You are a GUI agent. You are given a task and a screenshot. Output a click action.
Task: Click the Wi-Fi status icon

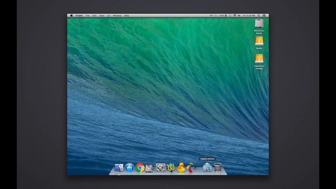coord(235,15)
